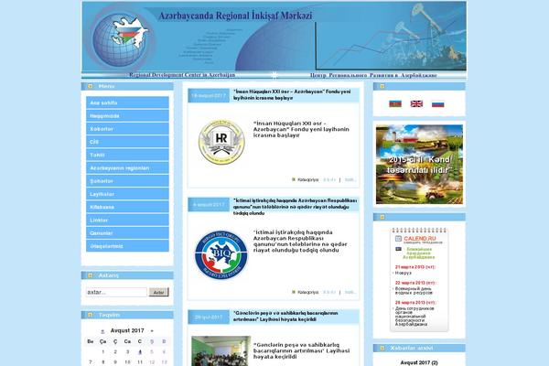Click summary text of the 'İnsan Hüquqları XXI əsr' article
Image resolution: width=549 pixels, height=366 pixels.
(x=301, y=129)
